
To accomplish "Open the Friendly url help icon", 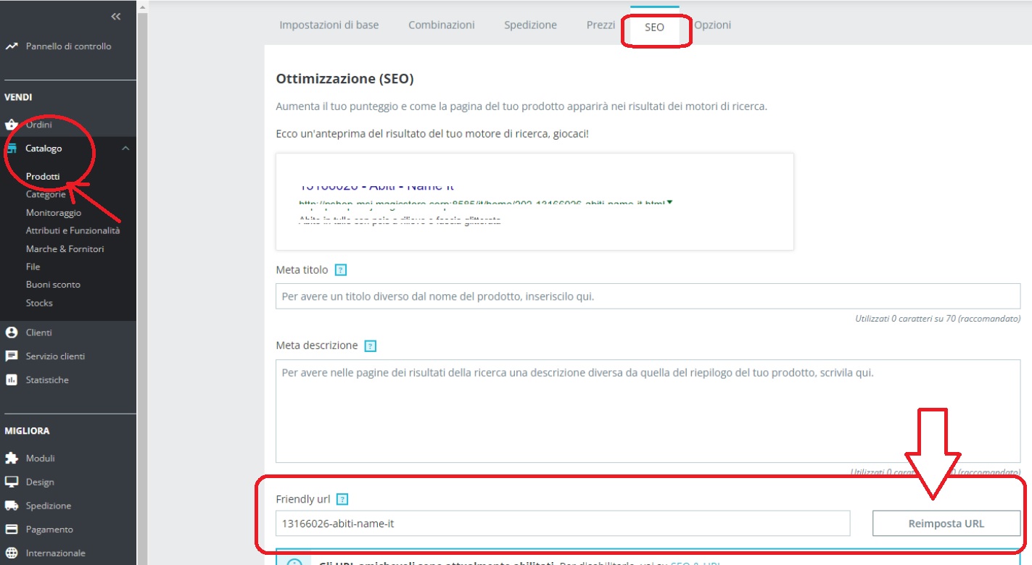I will (x=343, y=499).
